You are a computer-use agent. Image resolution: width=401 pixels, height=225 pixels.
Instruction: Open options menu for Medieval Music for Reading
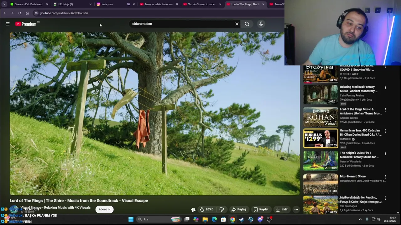[385, 198]
